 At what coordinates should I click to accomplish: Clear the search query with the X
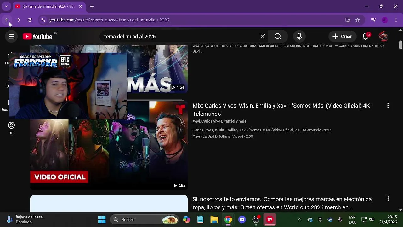click(x=263, y=37)
